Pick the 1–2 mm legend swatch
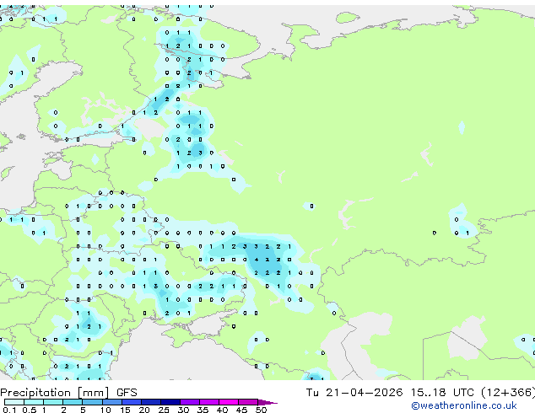This screenshot has width=535, height=413. 53,402
